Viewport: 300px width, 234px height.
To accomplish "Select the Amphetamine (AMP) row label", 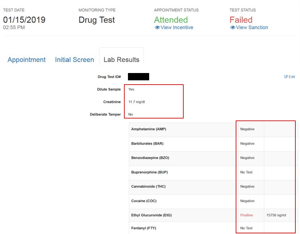I will pos(149,129).
